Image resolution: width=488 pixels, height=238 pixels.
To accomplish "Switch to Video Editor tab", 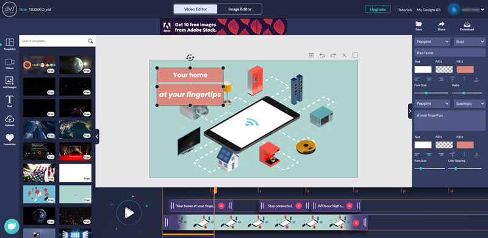I will point(195,9).
